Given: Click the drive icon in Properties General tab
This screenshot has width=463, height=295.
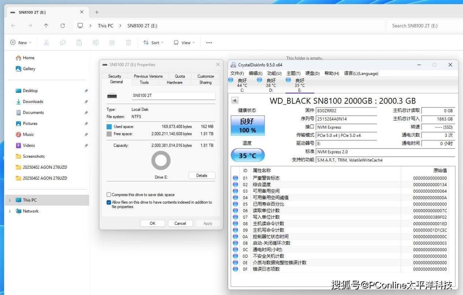Looking at the screenshot, I should pos(112,96).
